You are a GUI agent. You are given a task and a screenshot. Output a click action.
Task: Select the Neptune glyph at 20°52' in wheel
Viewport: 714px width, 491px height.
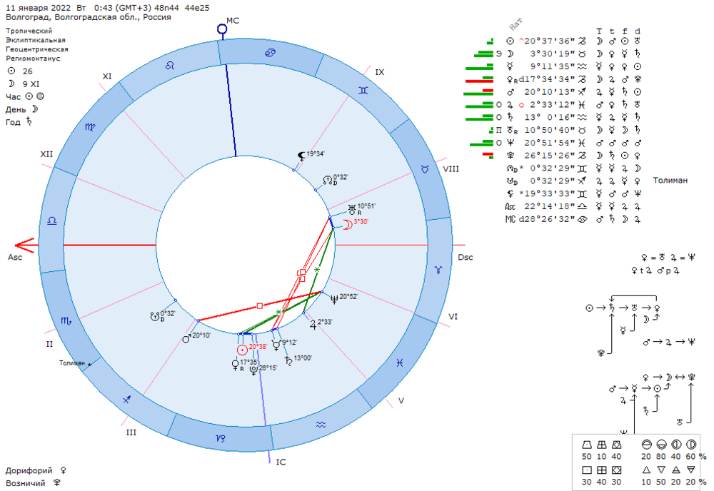point(334,299)
